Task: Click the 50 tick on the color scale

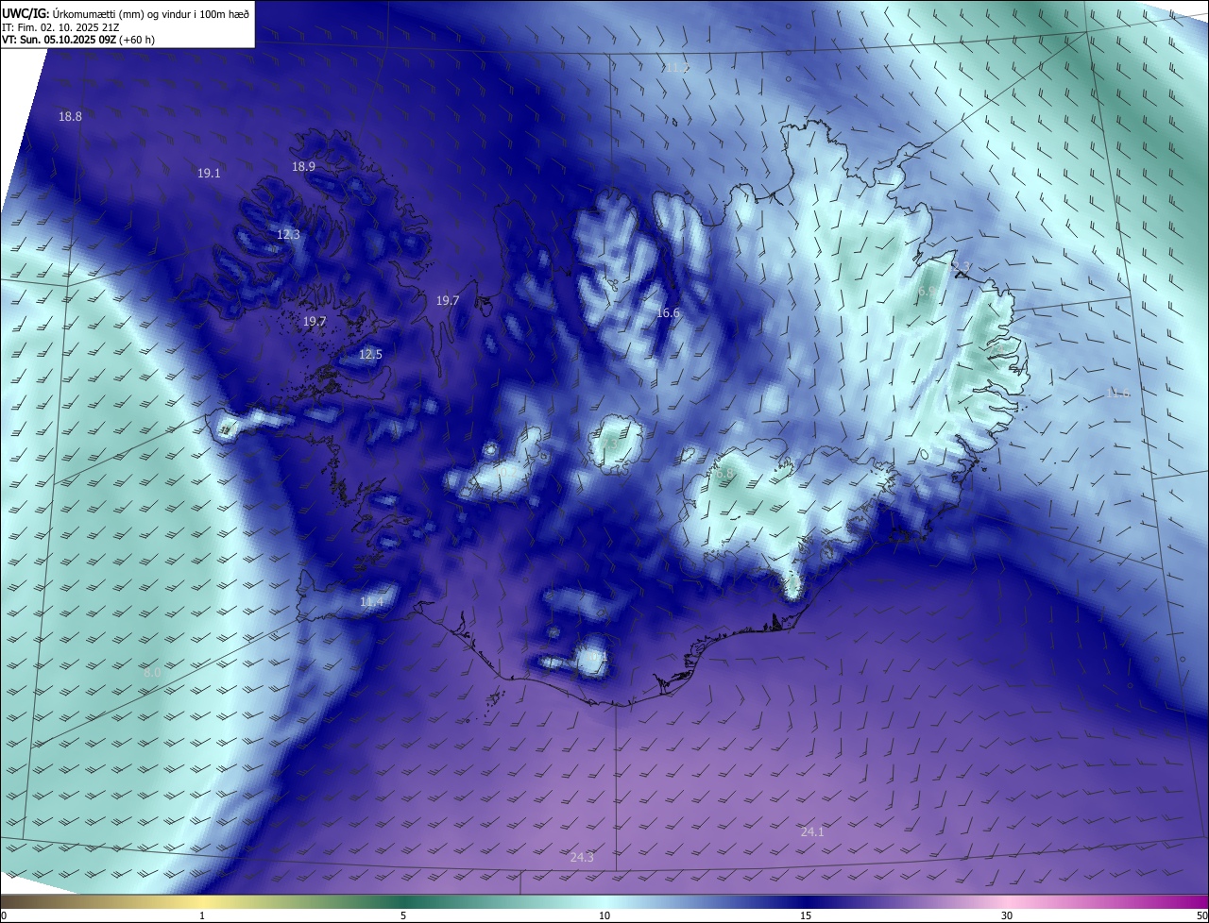Action: (x=1201, y=915)
